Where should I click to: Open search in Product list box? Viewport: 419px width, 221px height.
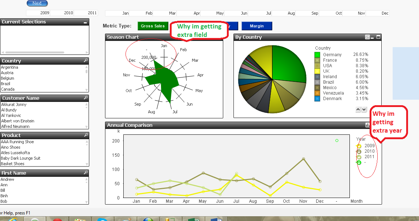86,135
